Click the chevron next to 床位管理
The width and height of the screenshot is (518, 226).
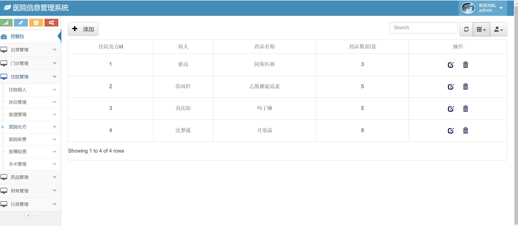pos(55,102)
